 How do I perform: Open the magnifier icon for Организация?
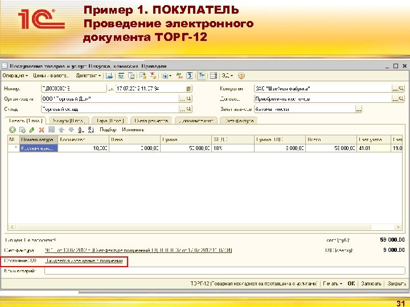[x=189, y=99]
